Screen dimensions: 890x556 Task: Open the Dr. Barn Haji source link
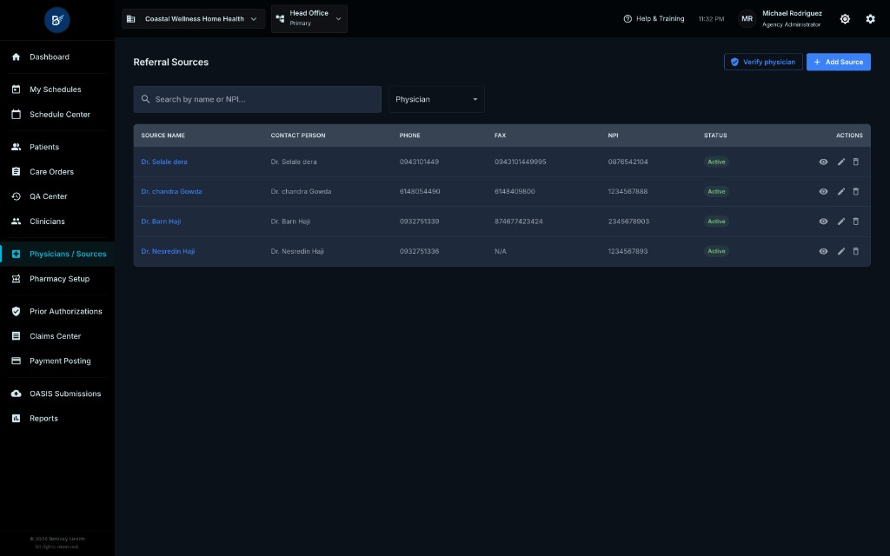(161, 222)
